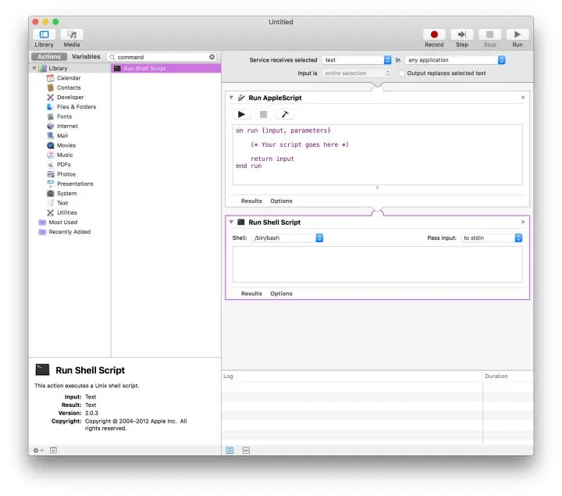This screenshot has height=496, width=562.
Task: Open the Media browser button
Action: pyautogui.click(x=72, y=35)
